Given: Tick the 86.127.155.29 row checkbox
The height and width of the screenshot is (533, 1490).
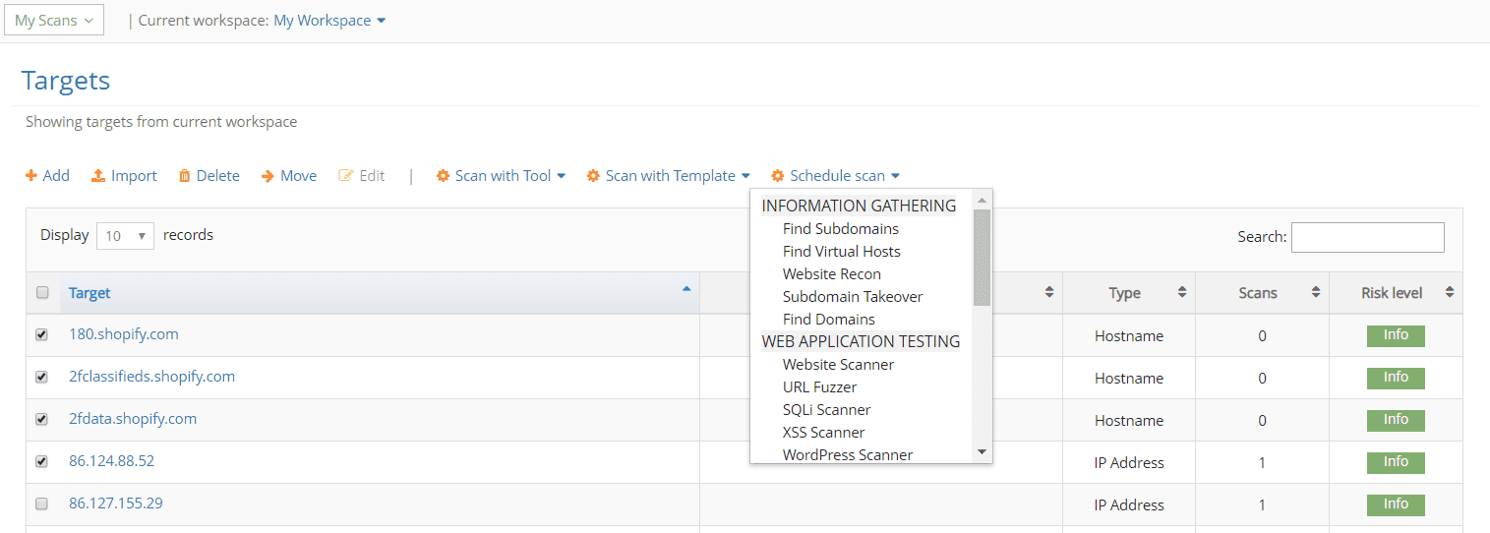Looking at the screenshot, I should point(42,503).
